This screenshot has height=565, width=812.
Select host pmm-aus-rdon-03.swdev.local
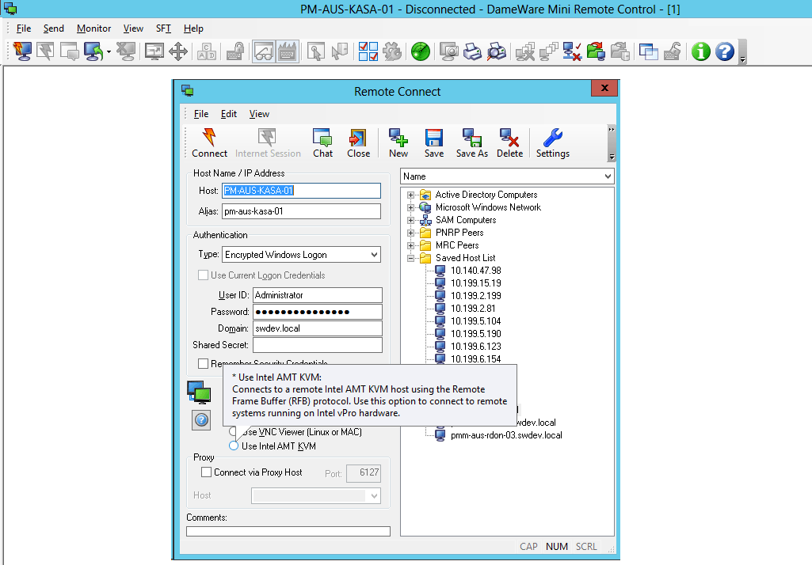click(506, 435)
